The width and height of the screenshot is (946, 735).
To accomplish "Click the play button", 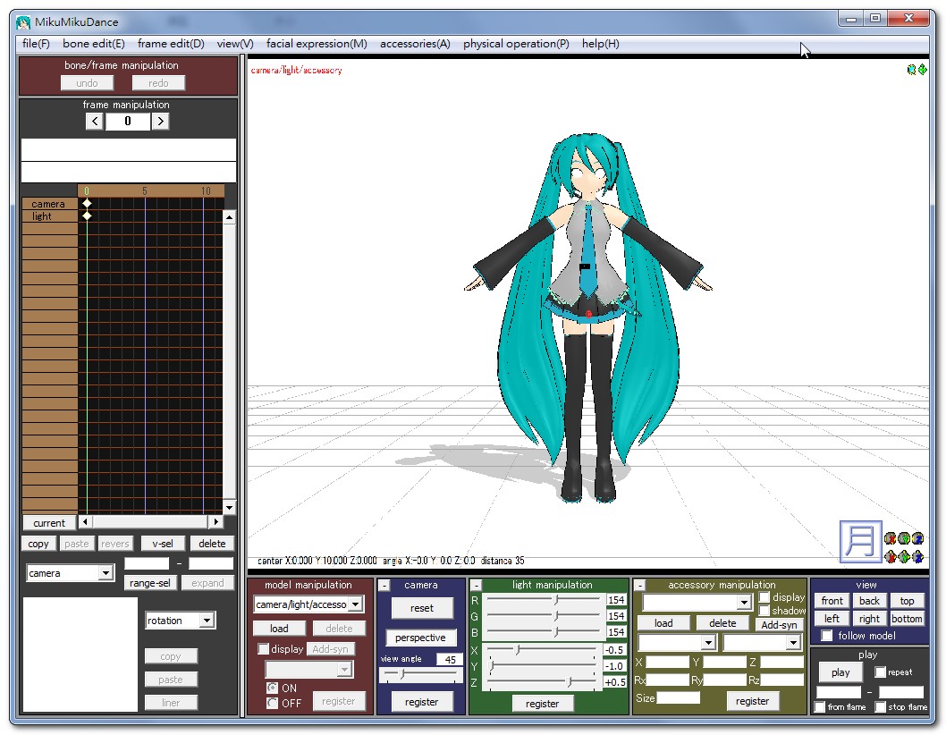I will point(840,672).
